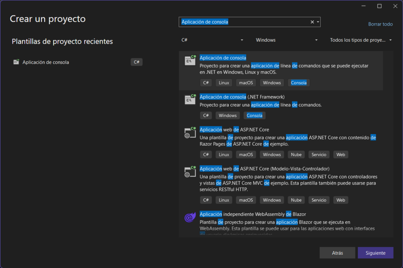Click the recent Aplicación de consola template icon

point(16,62)
